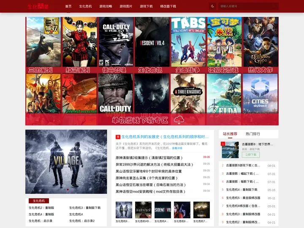Viewport: 304px width, 228px height.
Task: Select 游戏下载 in the navigation bar
Action: click(x=146, y=6)
